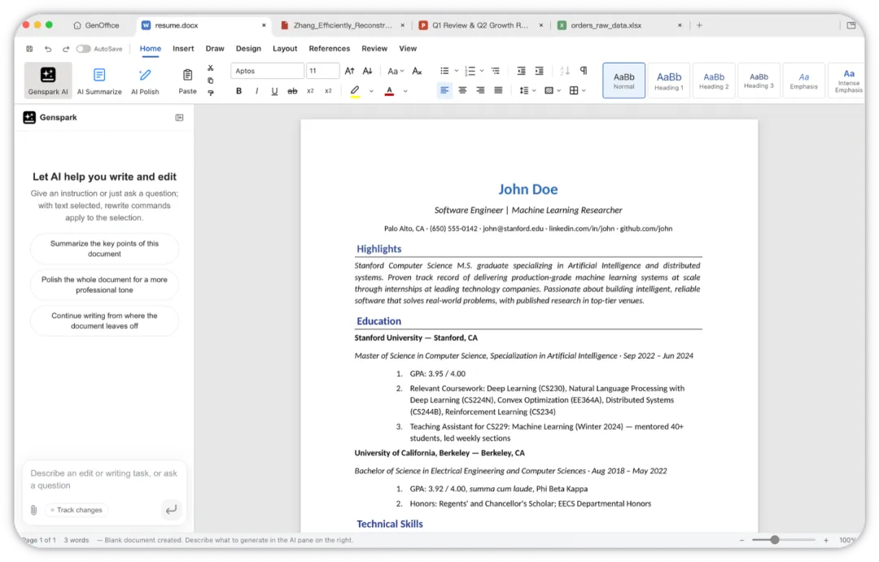Click the strikethrough formatting icon

point(292,91)
